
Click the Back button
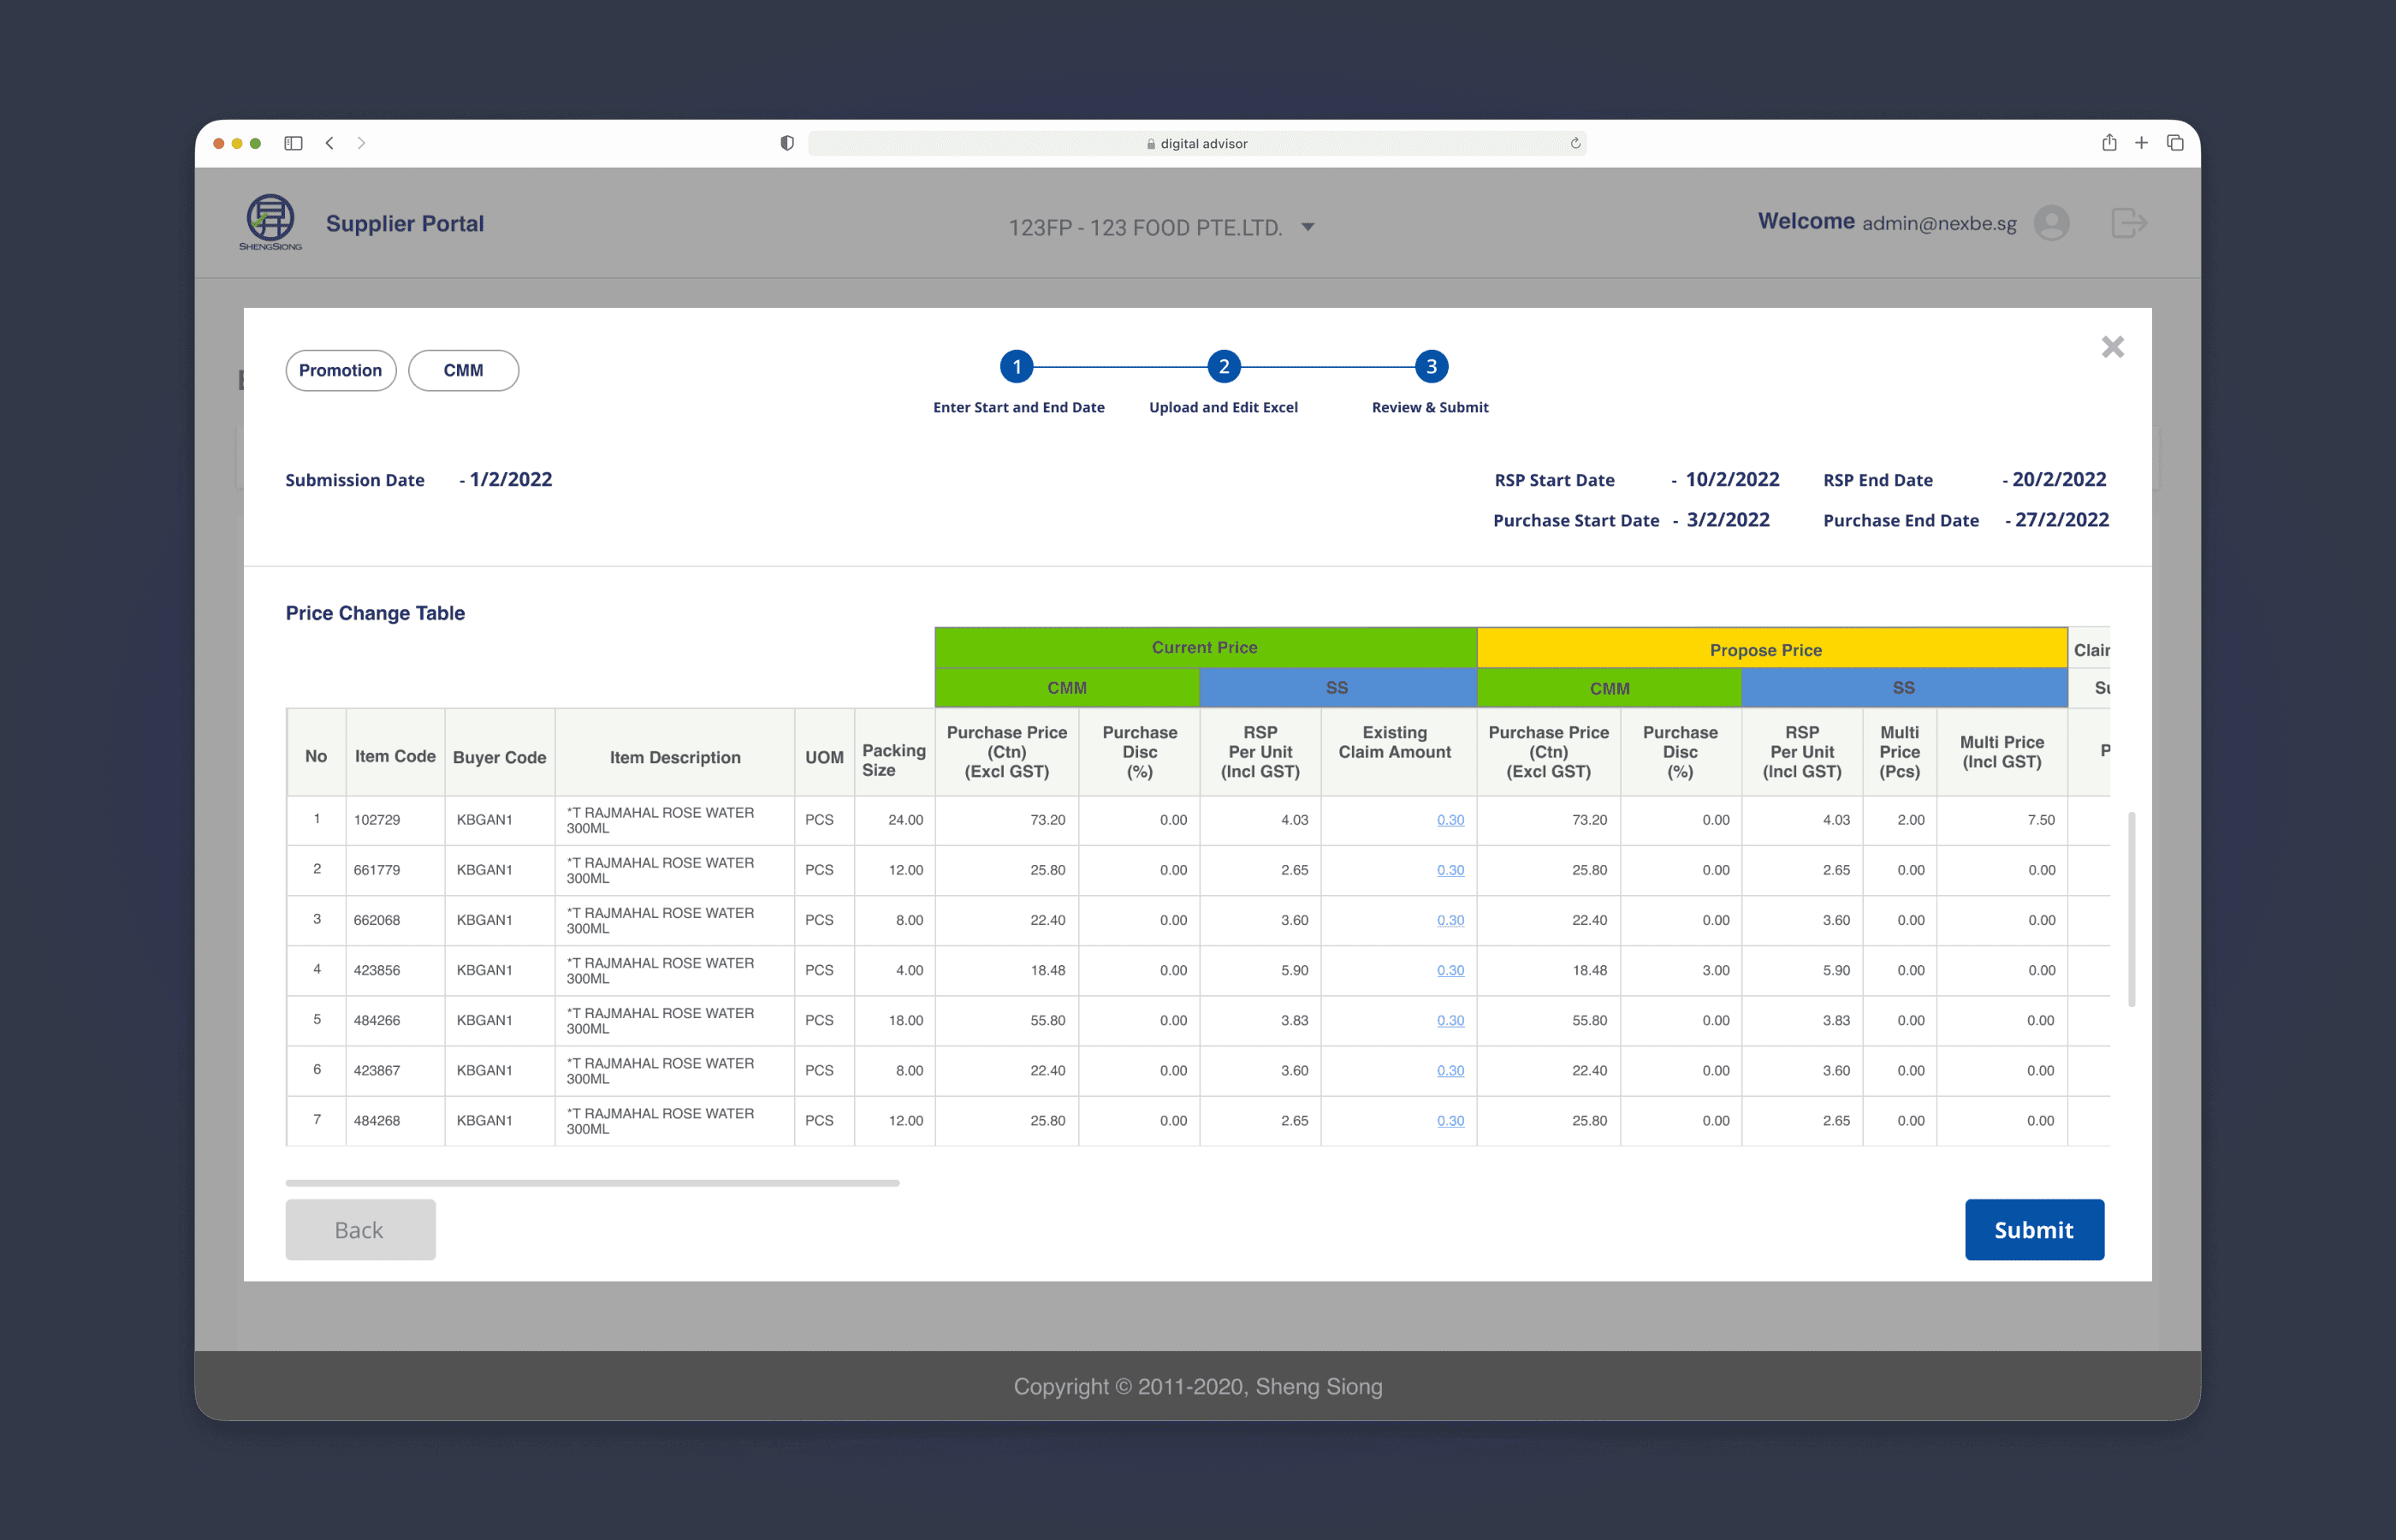click(x=360, y=1229)
